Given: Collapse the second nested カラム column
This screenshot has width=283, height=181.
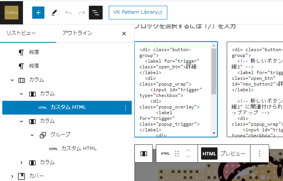Looking at the screenshot, I should point(21,121).
